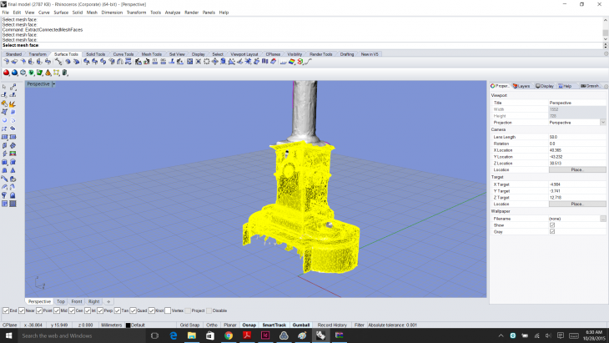Click the Filename browse ellipsis button

(602, 218)
